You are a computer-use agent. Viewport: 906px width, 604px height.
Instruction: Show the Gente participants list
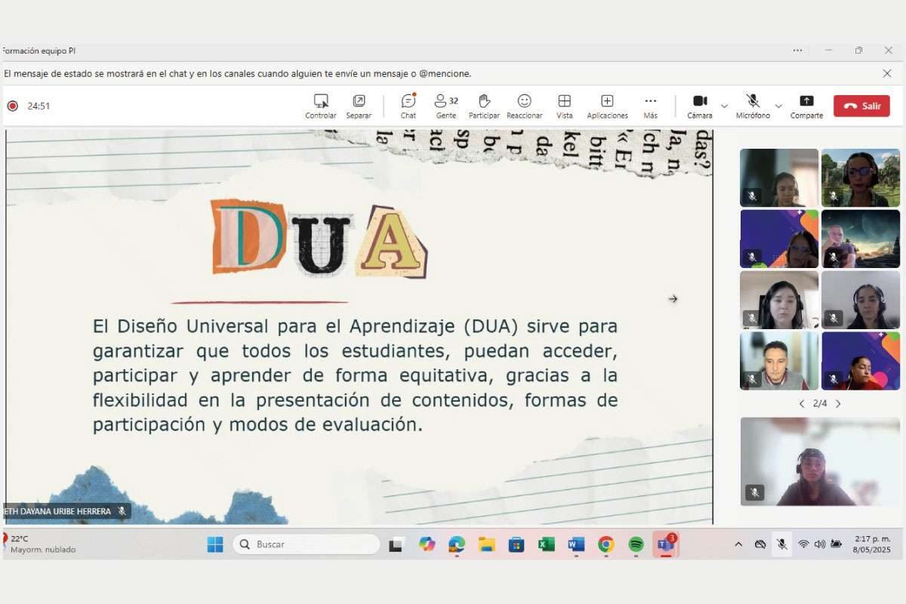click(x=445, y=106)
